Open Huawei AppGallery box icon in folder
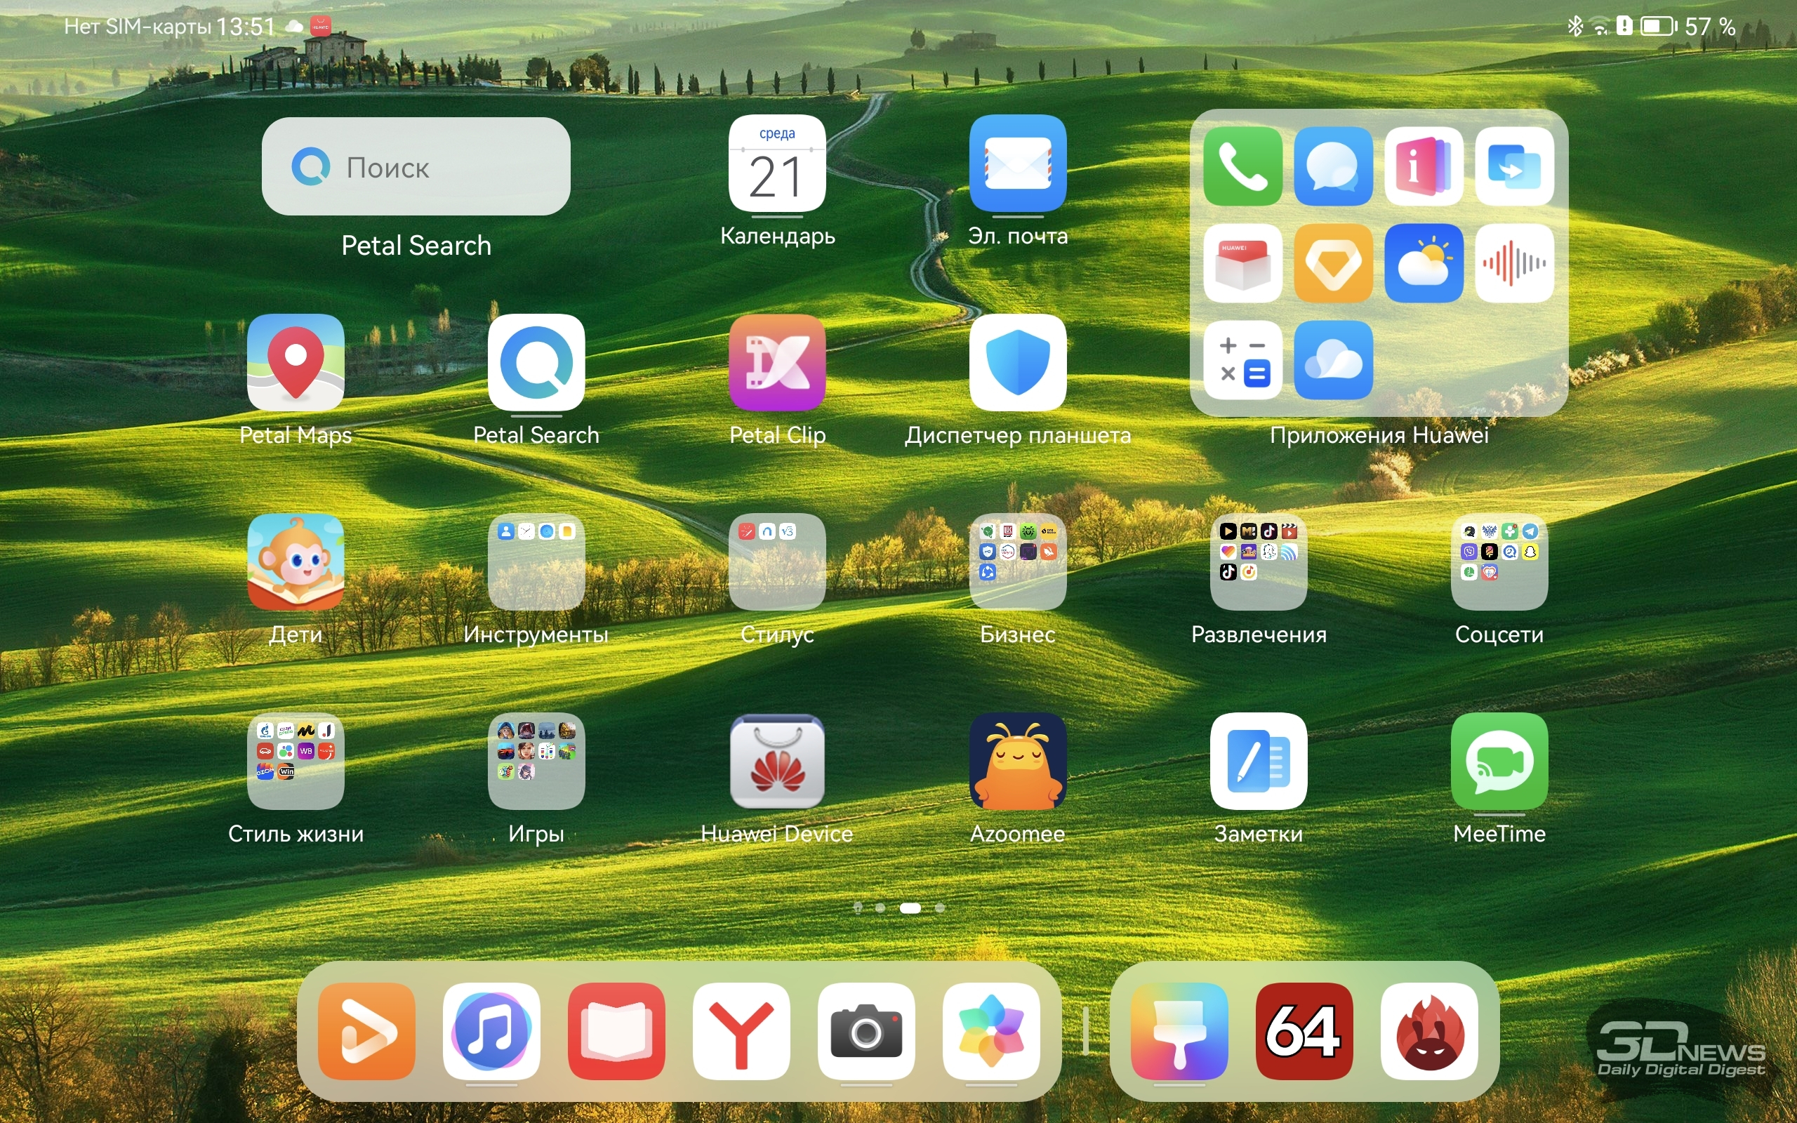The height and width of the screenshot is (1123, 1797). point(1242,263)
